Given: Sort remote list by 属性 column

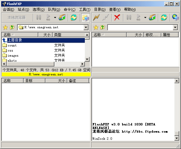Looking at the screenshot, I should (170, 35).
